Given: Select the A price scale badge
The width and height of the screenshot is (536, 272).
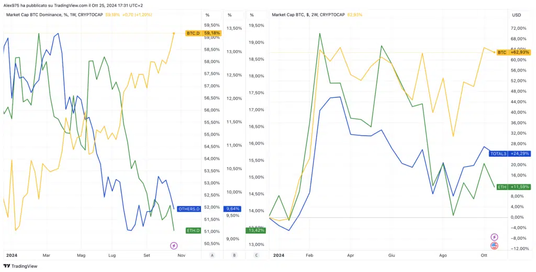Looking at the screenshot, I should tap(211, 255).
